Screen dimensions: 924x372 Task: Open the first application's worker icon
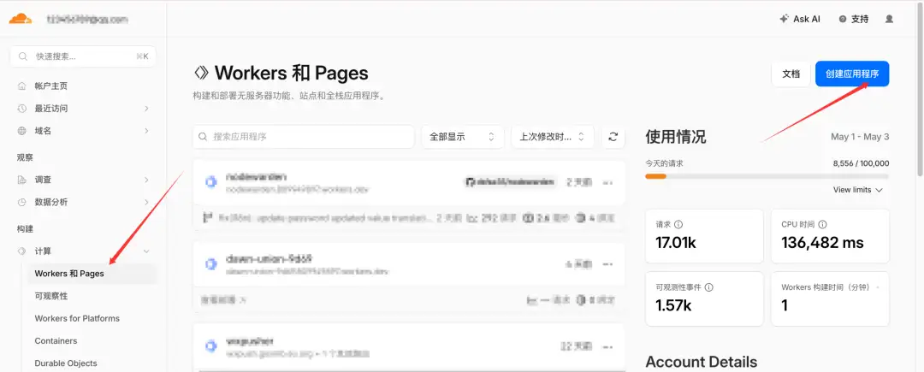pos(211,182)
